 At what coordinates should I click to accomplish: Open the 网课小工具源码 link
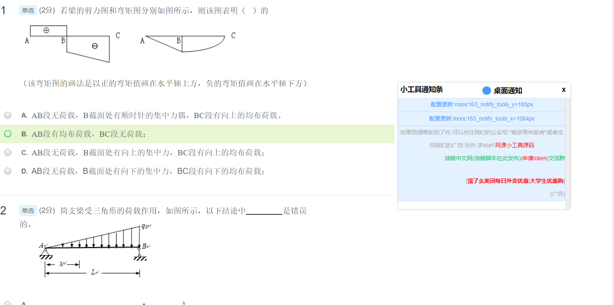514,145
